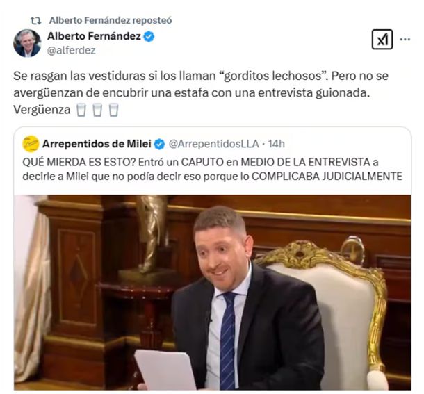Viewport: 424px width, 394px height.
Task: Click the 14h timestamp on the quoted tweet
Action: pyautogui.click(x=277, y=144)
